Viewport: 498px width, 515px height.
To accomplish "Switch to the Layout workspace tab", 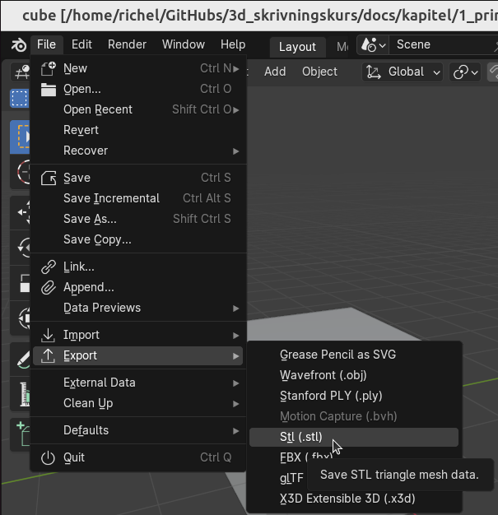I will (297, 47).
